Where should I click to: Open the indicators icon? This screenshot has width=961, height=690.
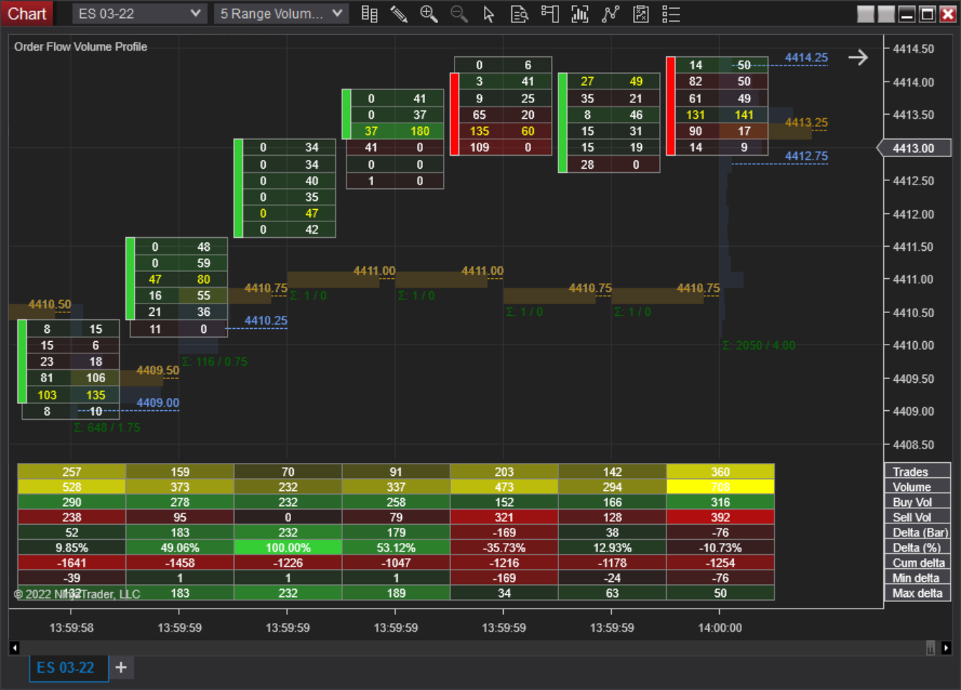coord(580,14)
